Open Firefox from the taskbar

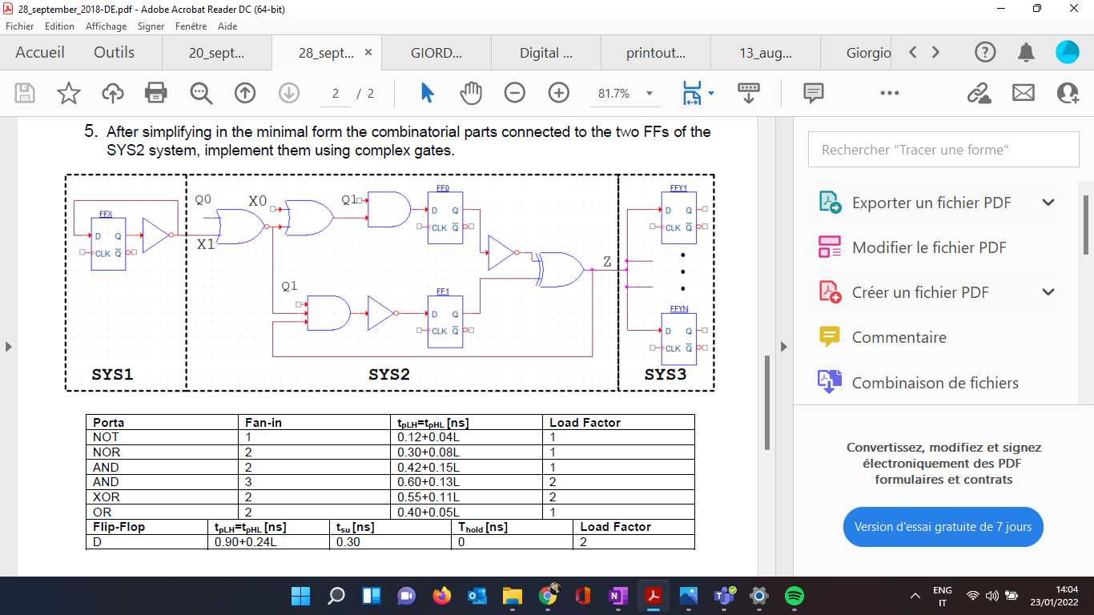441,596
